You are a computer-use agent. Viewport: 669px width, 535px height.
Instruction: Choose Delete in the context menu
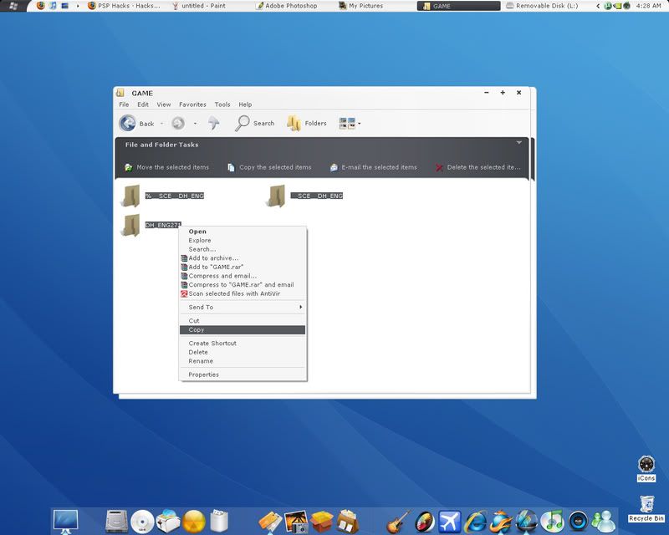(243, 353)
